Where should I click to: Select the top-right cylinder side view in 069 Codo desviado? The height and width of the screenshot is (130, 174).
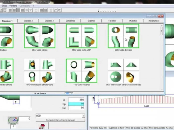(131, 30)
